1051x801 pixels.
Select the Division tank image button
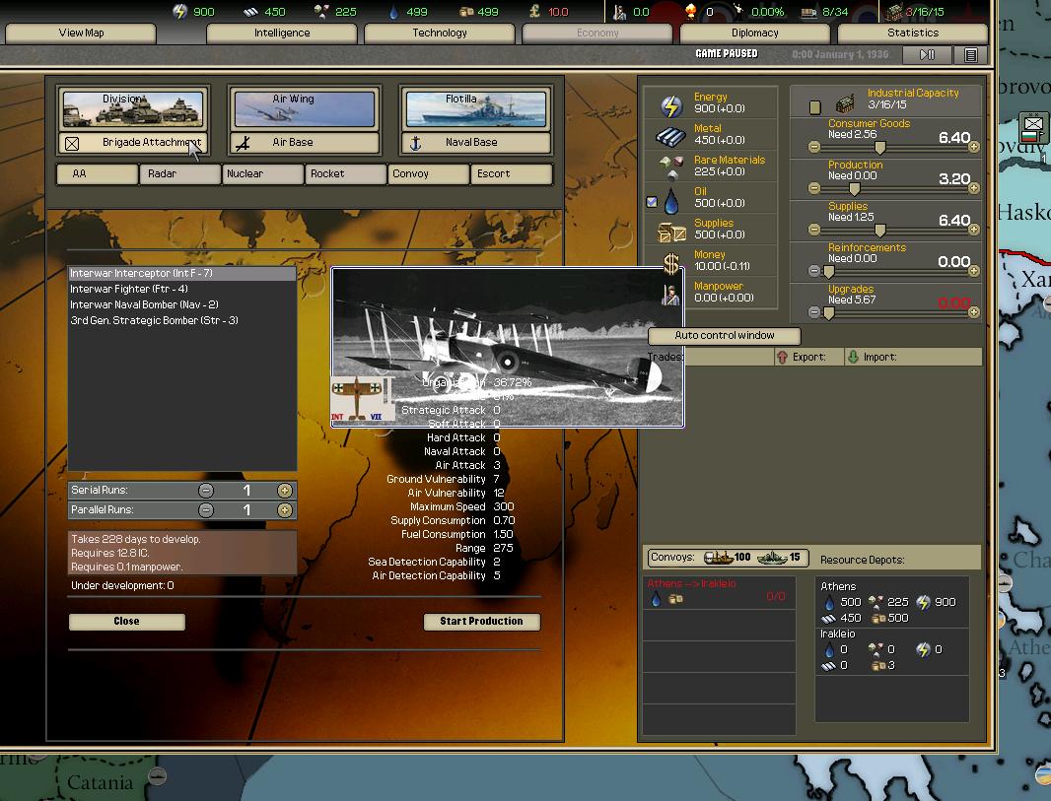[132, 108]
